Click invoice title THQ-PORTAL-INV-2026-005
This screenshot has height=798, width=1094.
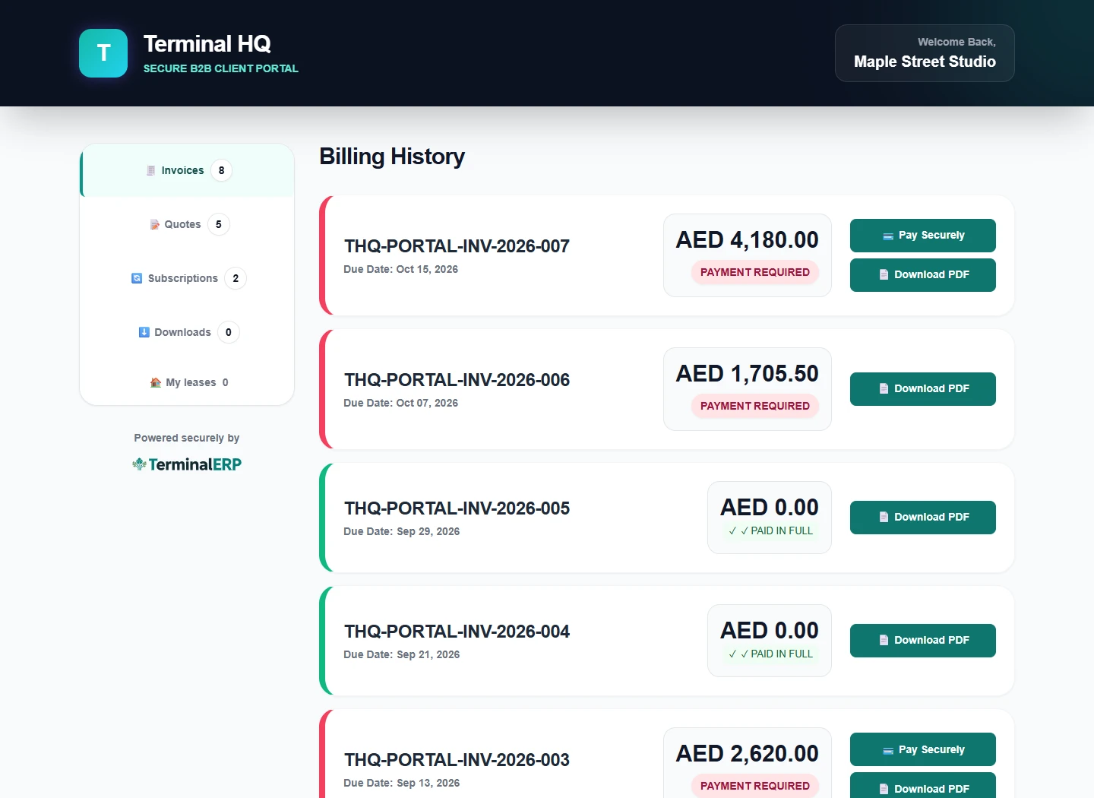click(457, 508)
